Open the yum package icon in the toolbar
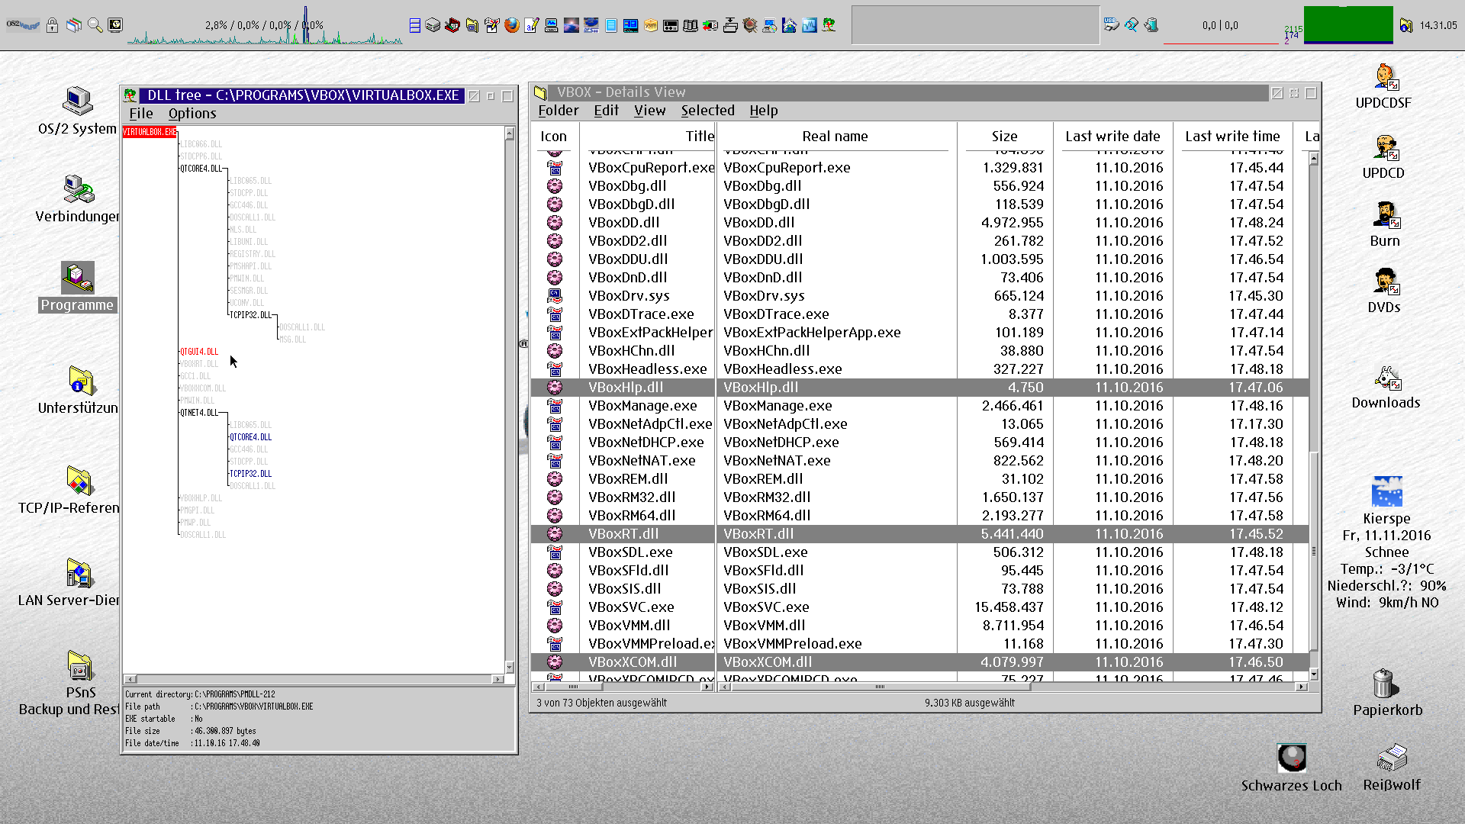 (x=651, y=25)
